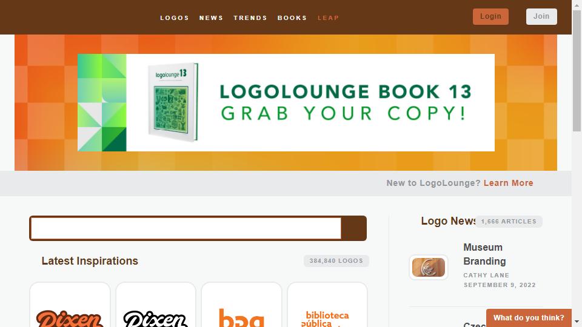The height and width of the screenshot is (327, 582).
Task: Open the biblioteca pública logo card
Action: tap(327, 305)
